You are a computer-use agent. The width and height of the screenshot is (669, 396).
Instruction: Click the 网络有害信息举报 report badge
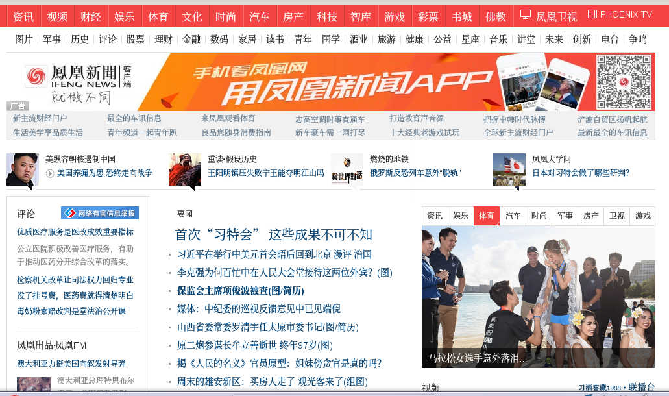(100, 213)
